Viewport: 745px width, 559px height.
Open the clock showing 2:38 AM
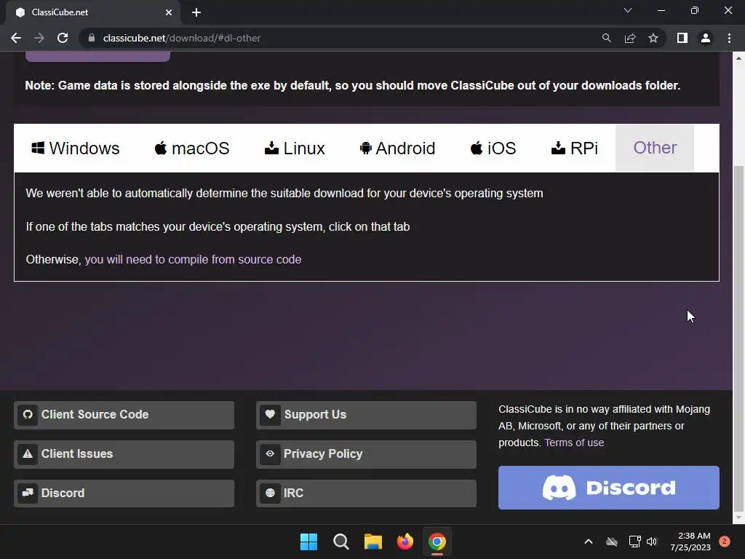(690, 542)
